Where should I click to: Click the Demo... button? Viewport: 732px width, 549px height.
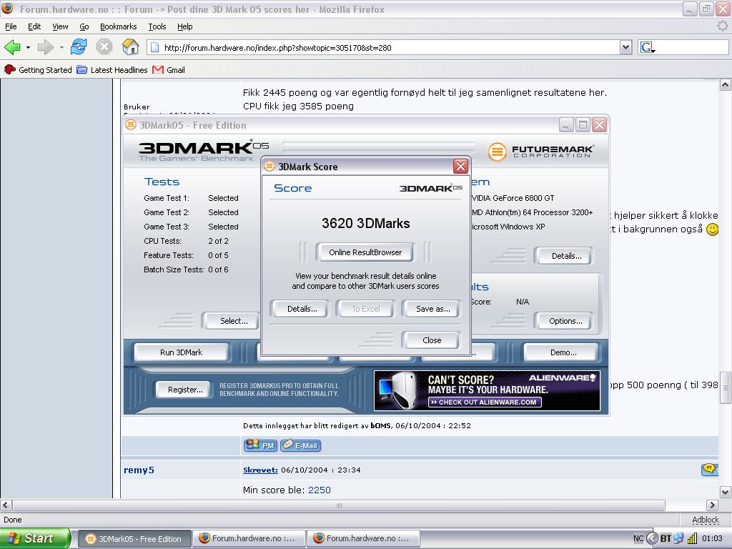563,352
